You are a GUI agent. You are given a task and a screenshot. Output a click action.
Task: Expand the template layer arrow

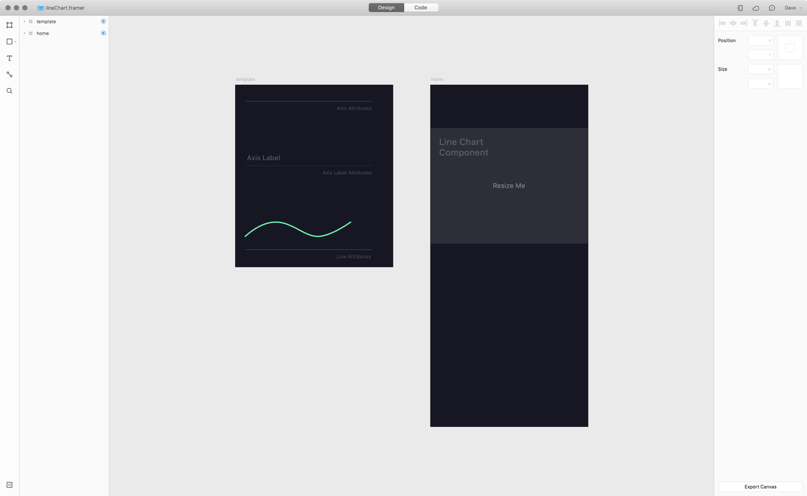[24, 22]
